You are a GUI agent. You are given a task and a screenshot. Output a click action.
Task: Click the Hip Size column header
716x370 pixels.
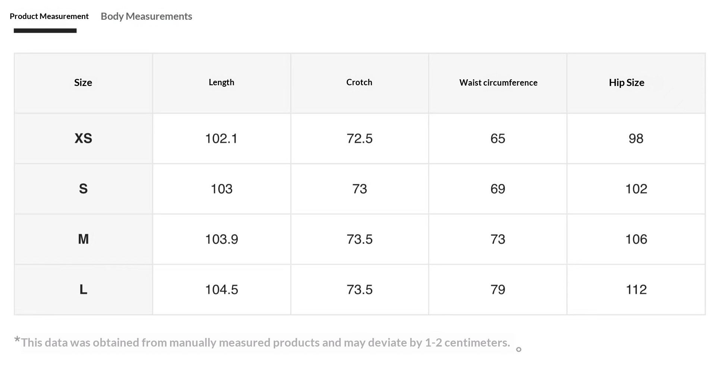point(626,83)
